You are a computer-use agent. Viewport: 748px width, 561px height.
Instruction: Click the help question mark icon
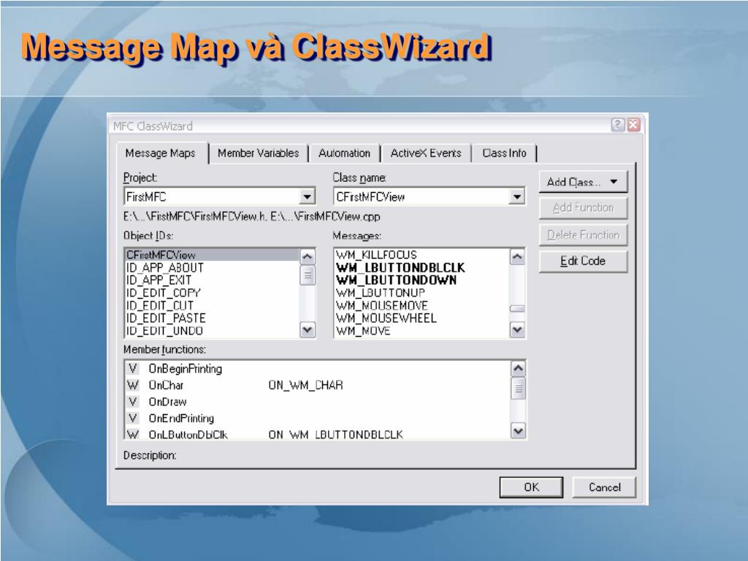point(618,125)
